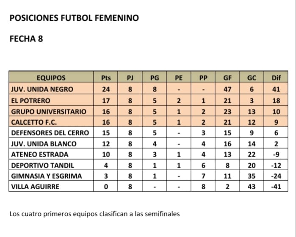The width and height of the screenshot is (296, 237).
Task: Select the EL POTRERO team row name
Action: tap(30, 101)
